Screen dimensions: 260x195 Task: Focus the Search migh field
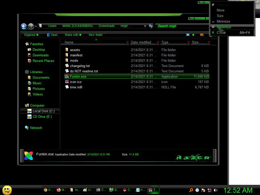click(182, 26)
